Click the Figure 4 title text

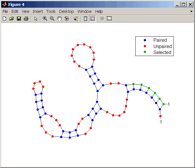tap(16, 5)
